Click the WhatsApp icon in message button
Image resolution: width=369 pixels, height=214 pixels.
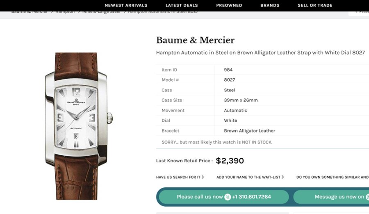tap(367, 197)
